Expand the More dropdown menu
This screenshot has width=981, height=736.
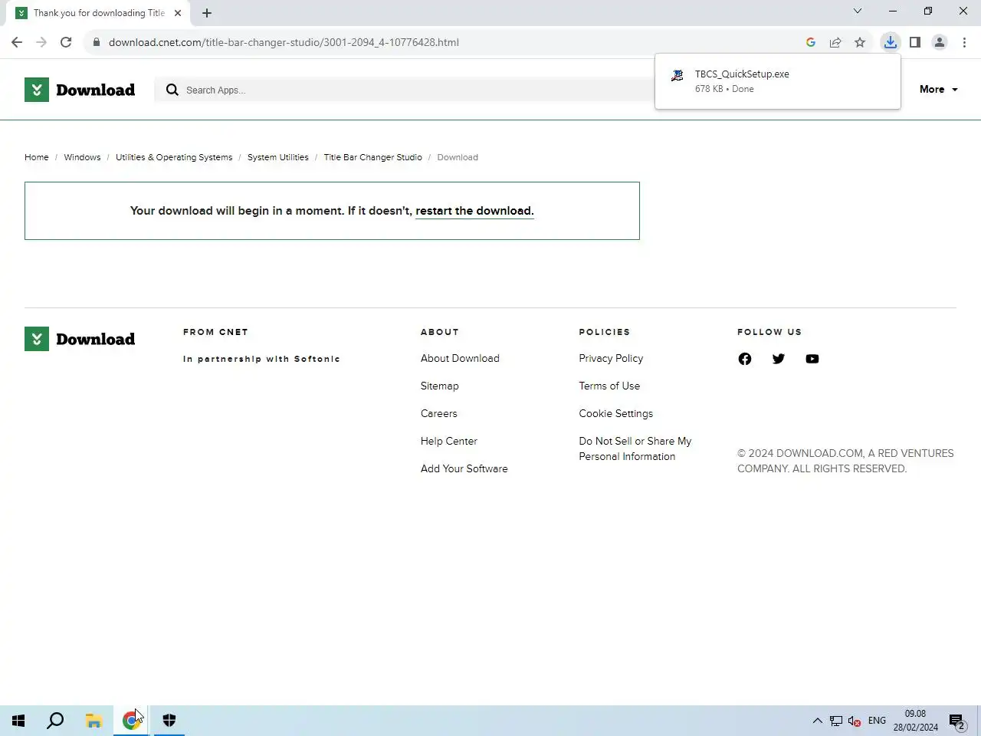[x=939, y=90]
